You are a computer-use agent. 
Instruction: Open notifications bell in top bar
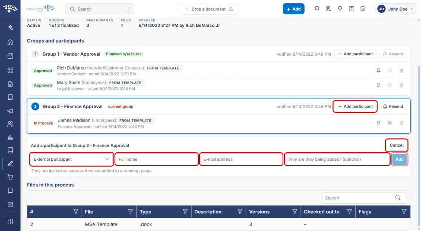317,9
